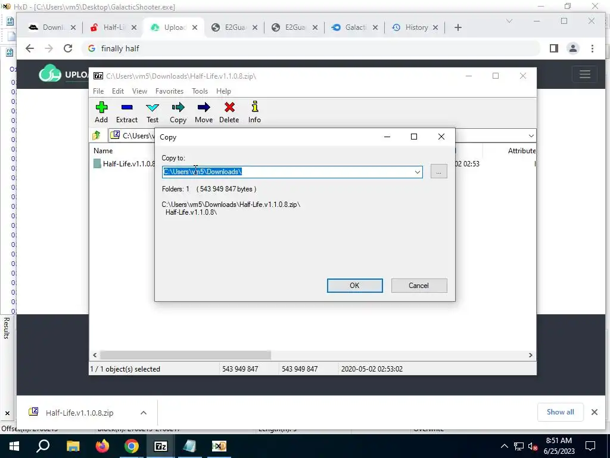Open the HxD Results side panel
610x458 pixels.
7,328
